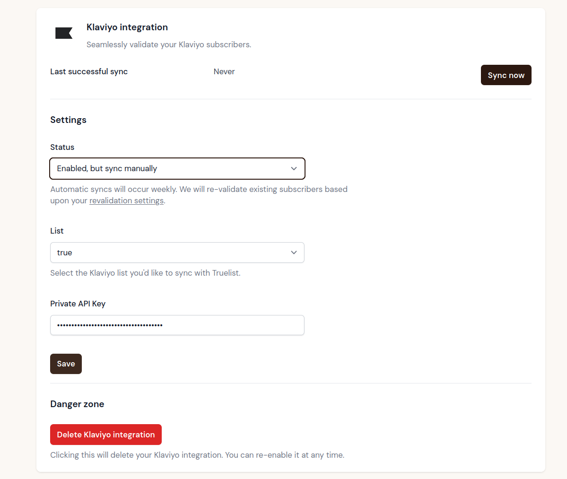Click the Status field label
This screenshot has width=567, height=479.
pos(62,147)
